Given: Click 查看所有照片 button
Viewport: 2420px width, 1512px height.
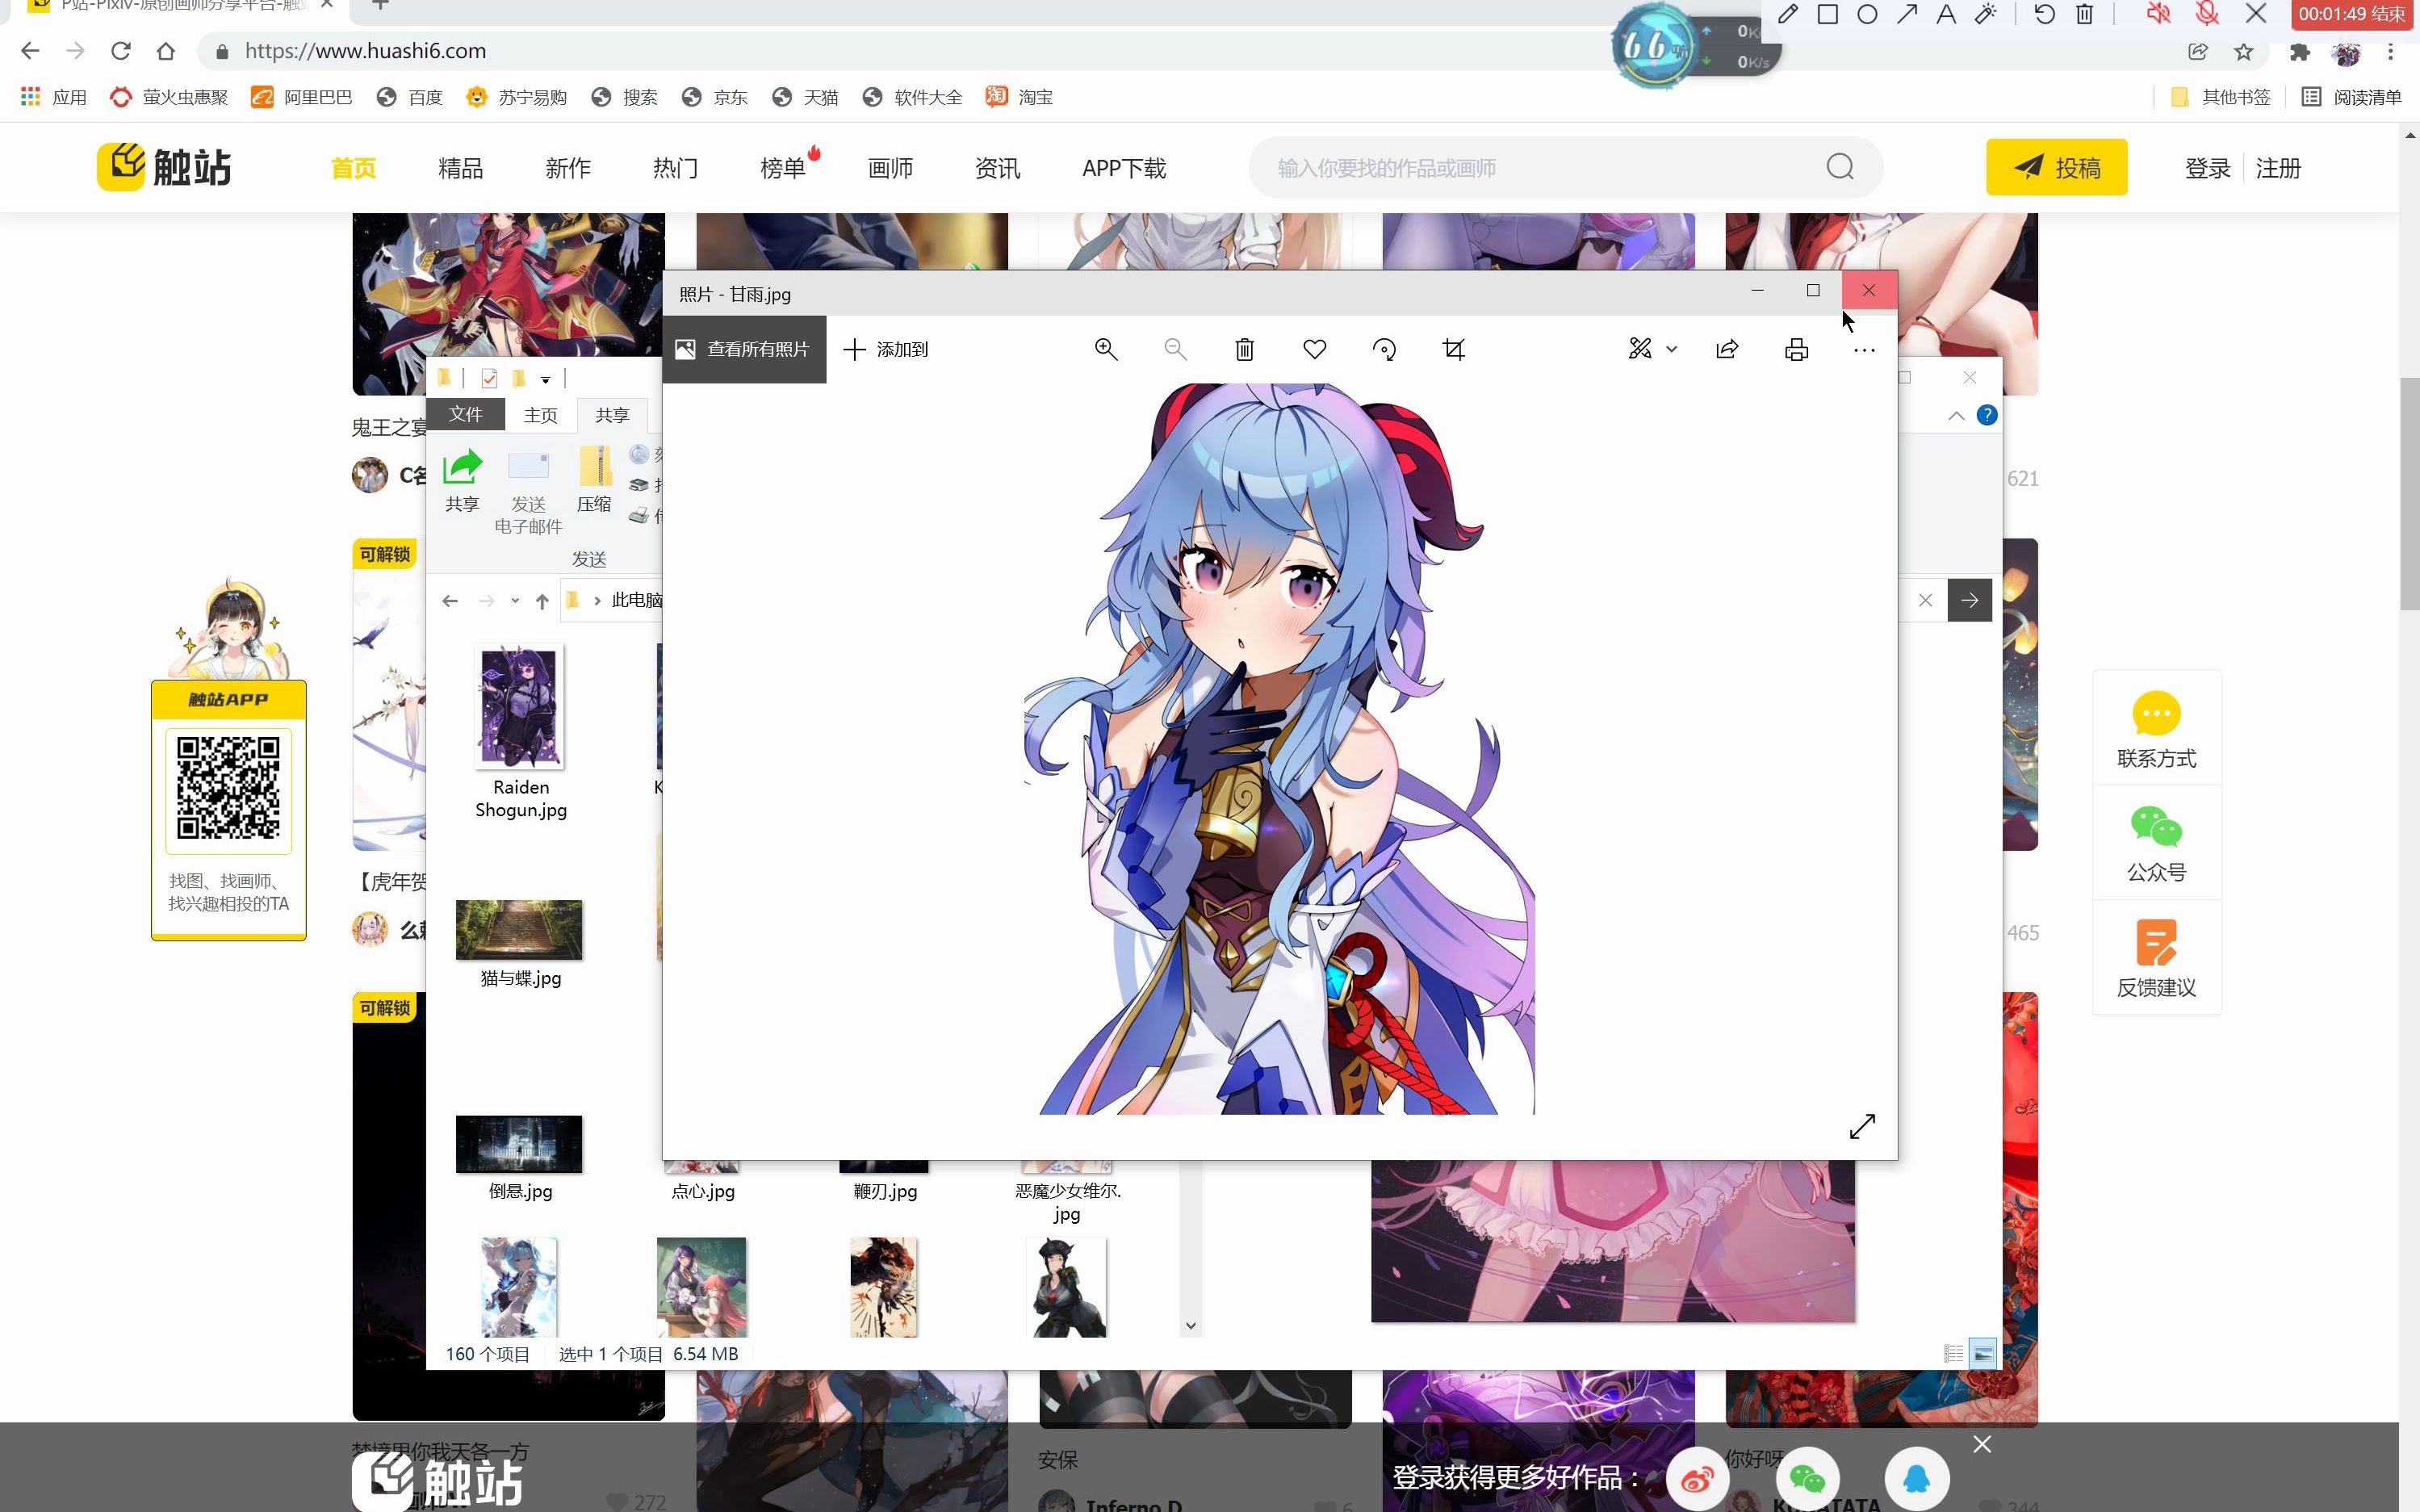Looking at the screenshot, I should [744, 349].
